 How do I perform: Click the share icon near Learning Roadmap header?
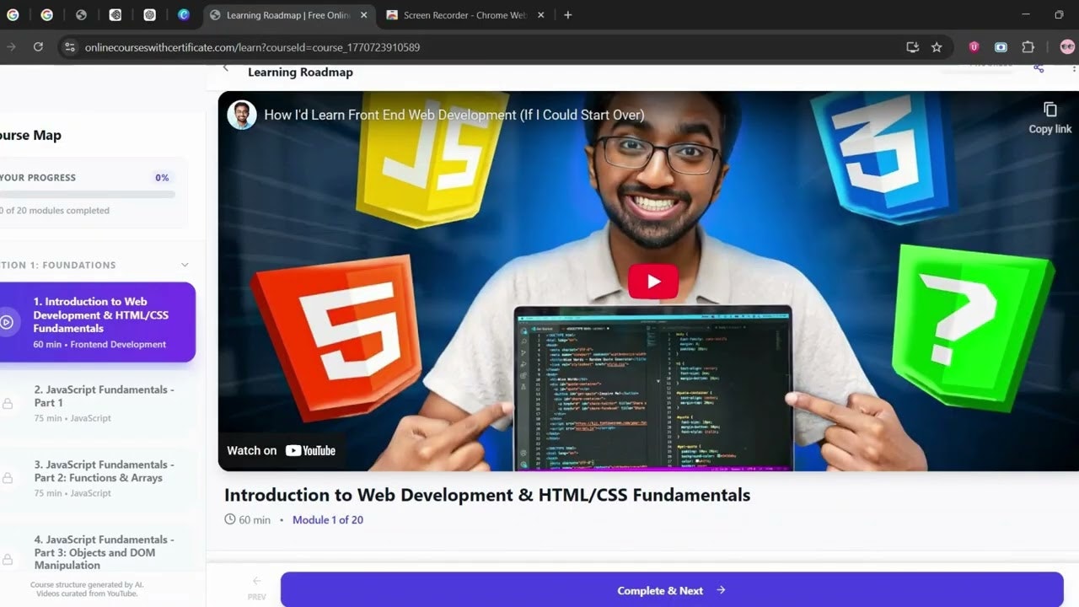[x=1039, y=67]
